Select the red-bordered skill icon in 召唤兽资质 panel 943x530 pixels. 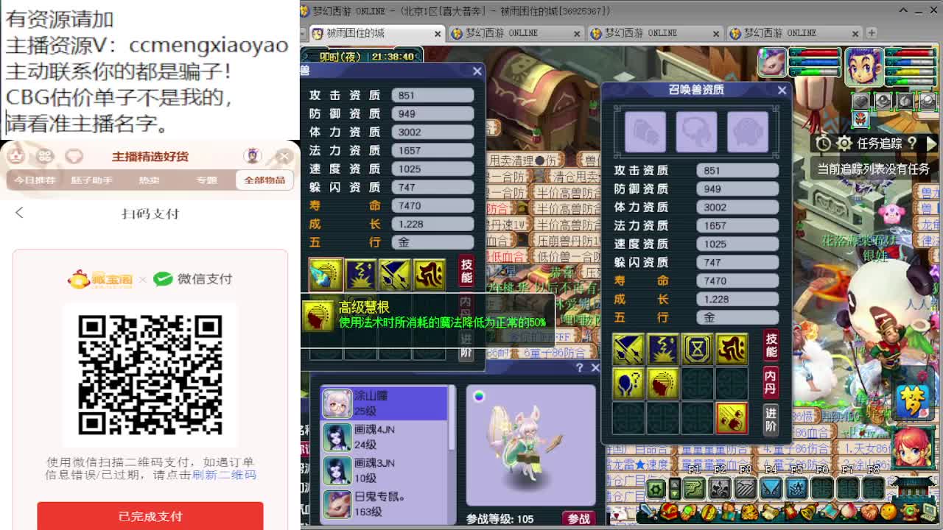pyautogui.click(x=732, y=418)
